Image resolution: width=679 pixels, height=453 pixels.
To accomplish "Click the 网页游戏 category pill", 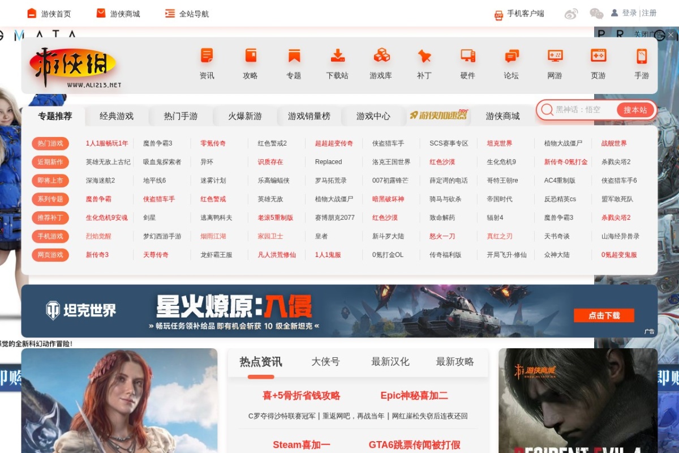I will 50,255.
